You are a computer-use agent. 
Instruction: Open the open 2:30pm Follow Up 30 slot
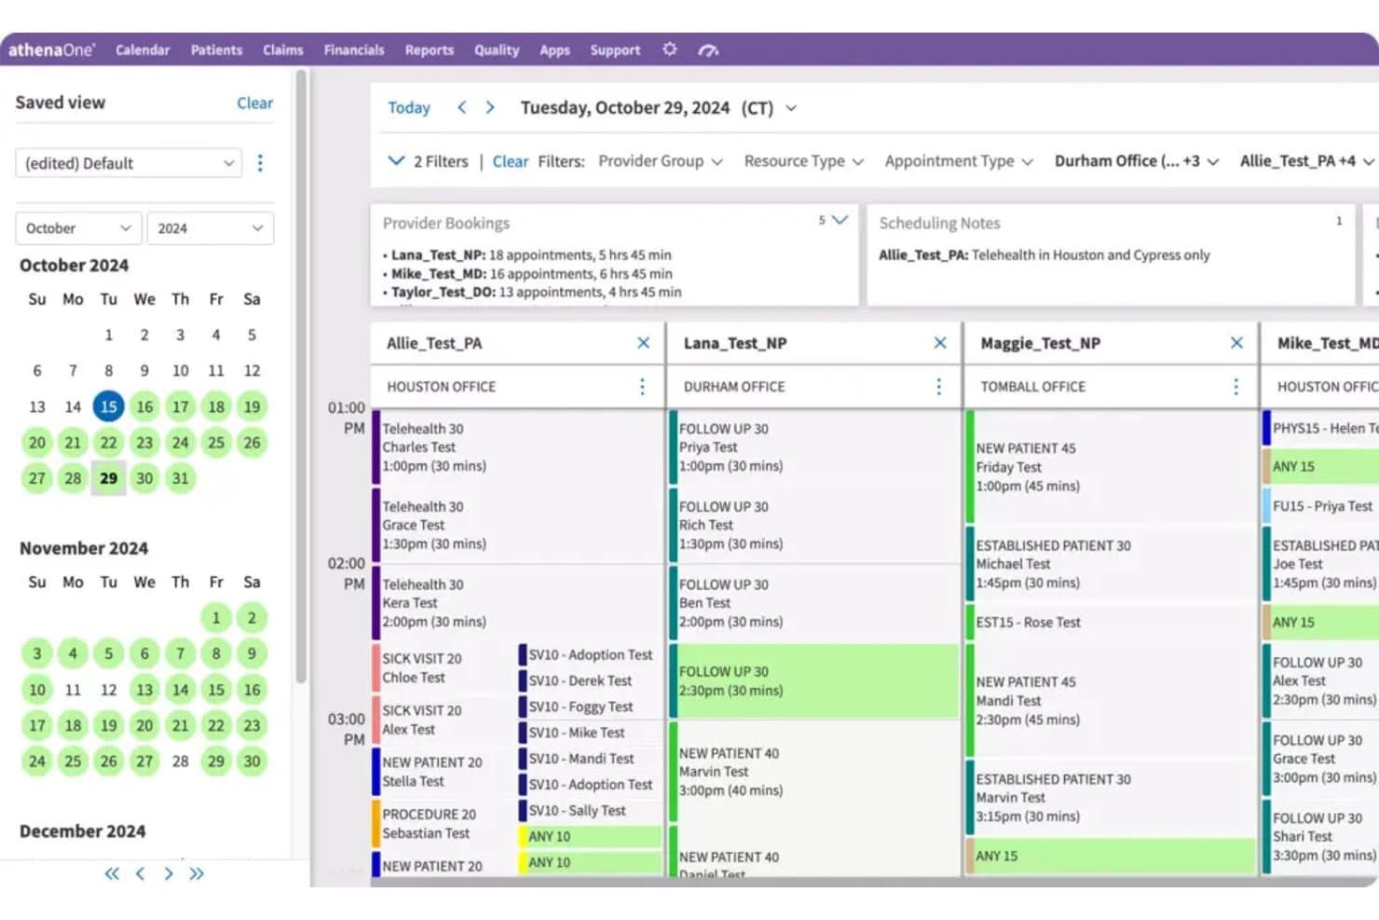pyautogui.click(x=814, y=680)
